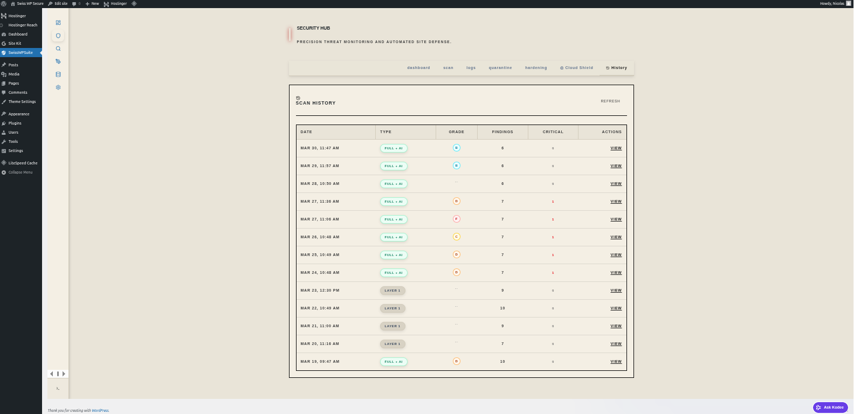The height and width of the screenshot is (414, 854).
Task: Open LiteSpeed Cache in the admin menu
Action: [23, 163]
